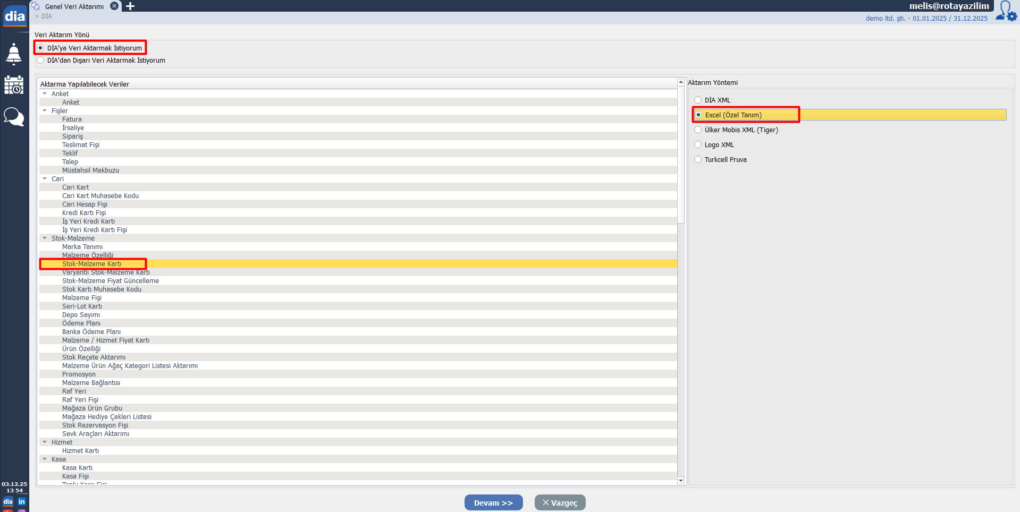Collapse the Stok-Malzeme tree group
This screenshot has height=512, width=1020.
(x=45, y=238)
